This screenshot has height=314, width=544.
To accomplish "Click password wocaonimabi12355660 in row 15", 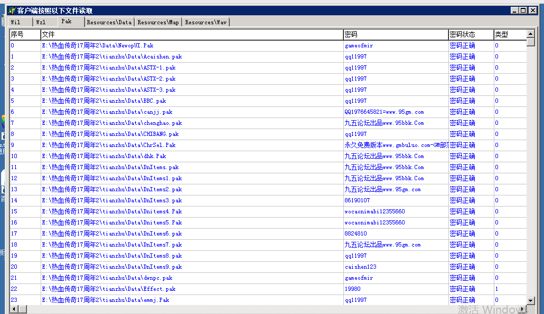I will [x=374, y=211].
